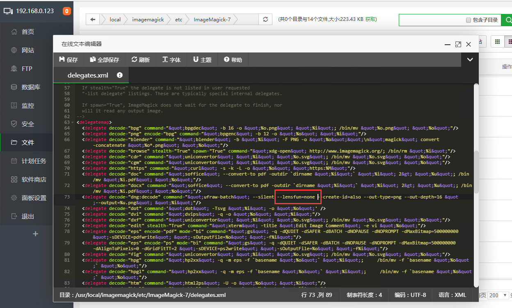Click the docx soffice delegate on line 72
Viewport: 512px width, 308px height.
click(x=277, y=188)
